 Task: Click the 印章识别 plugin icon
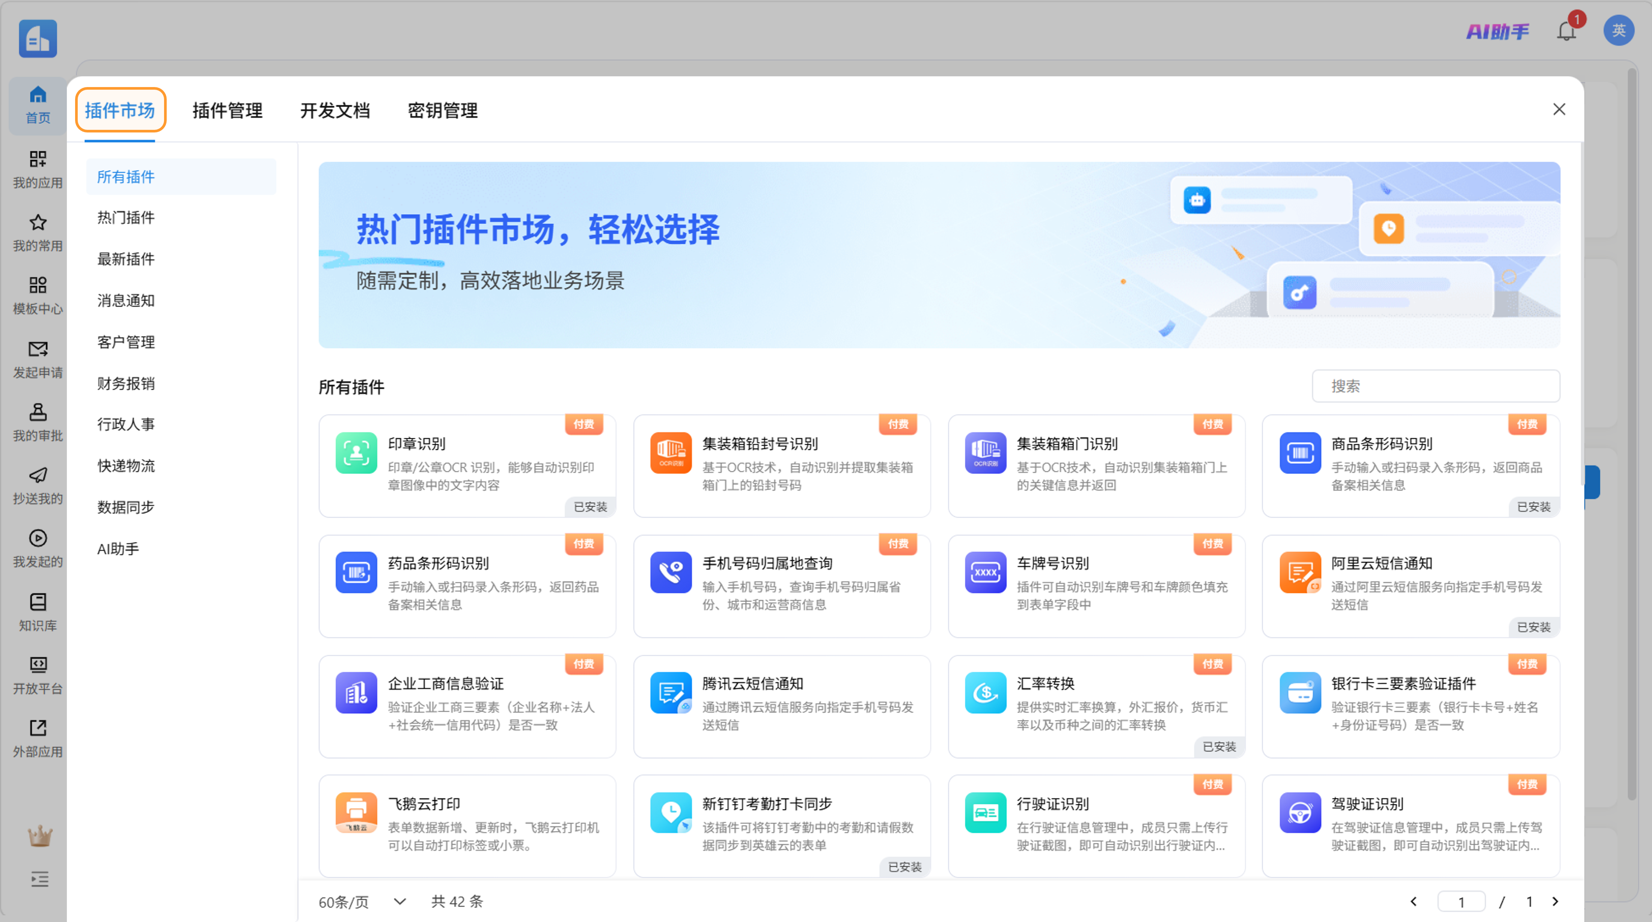click(x=356, y=453)
